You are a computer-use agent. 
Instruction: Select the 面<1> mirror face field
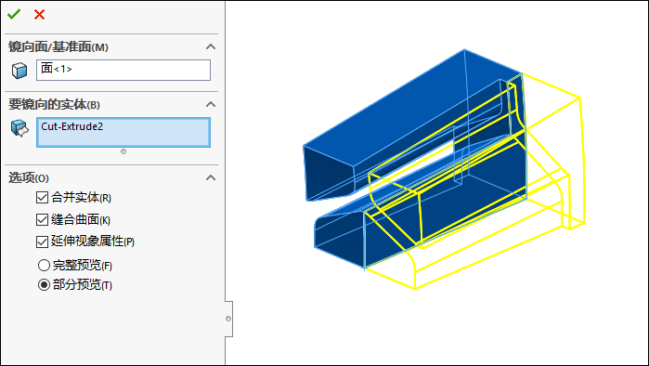click(123, 70)
